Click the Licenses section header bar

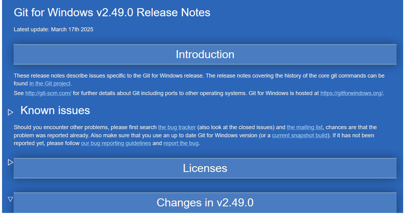pos(205,168)
